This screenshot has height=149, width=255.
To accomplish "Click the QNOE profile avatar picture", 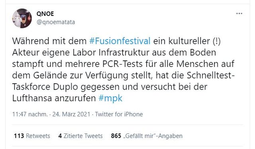I will point(22,18).
